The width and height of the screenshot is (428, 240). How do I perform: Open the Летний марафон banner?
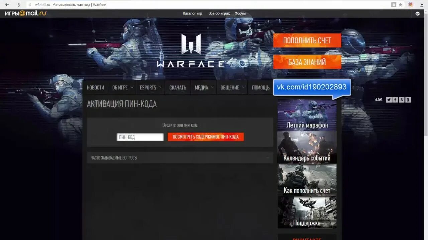pos(307,114)
